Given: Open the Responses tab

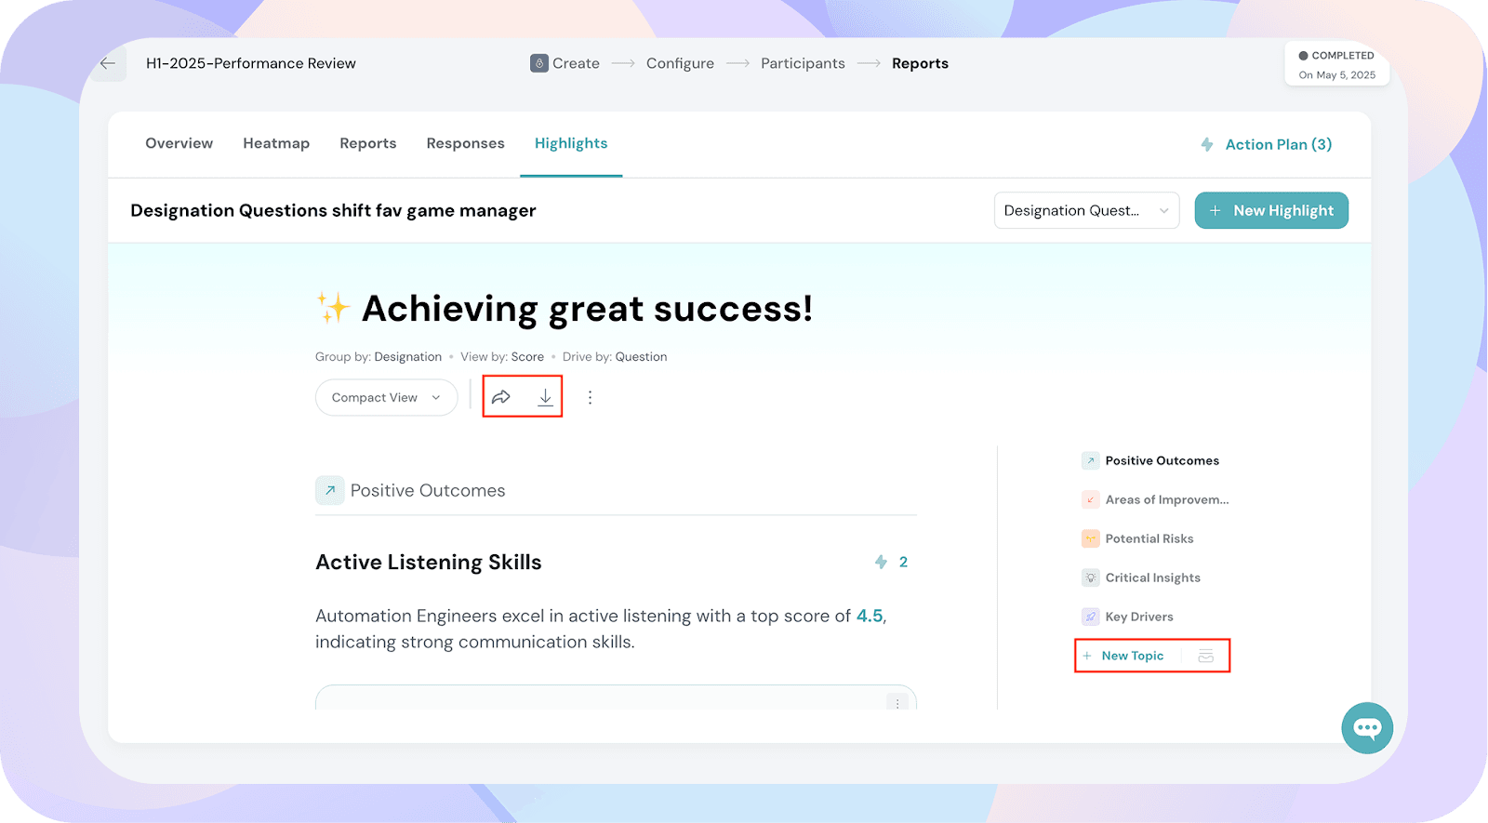Looking at the screenshot, I should 465,143.
